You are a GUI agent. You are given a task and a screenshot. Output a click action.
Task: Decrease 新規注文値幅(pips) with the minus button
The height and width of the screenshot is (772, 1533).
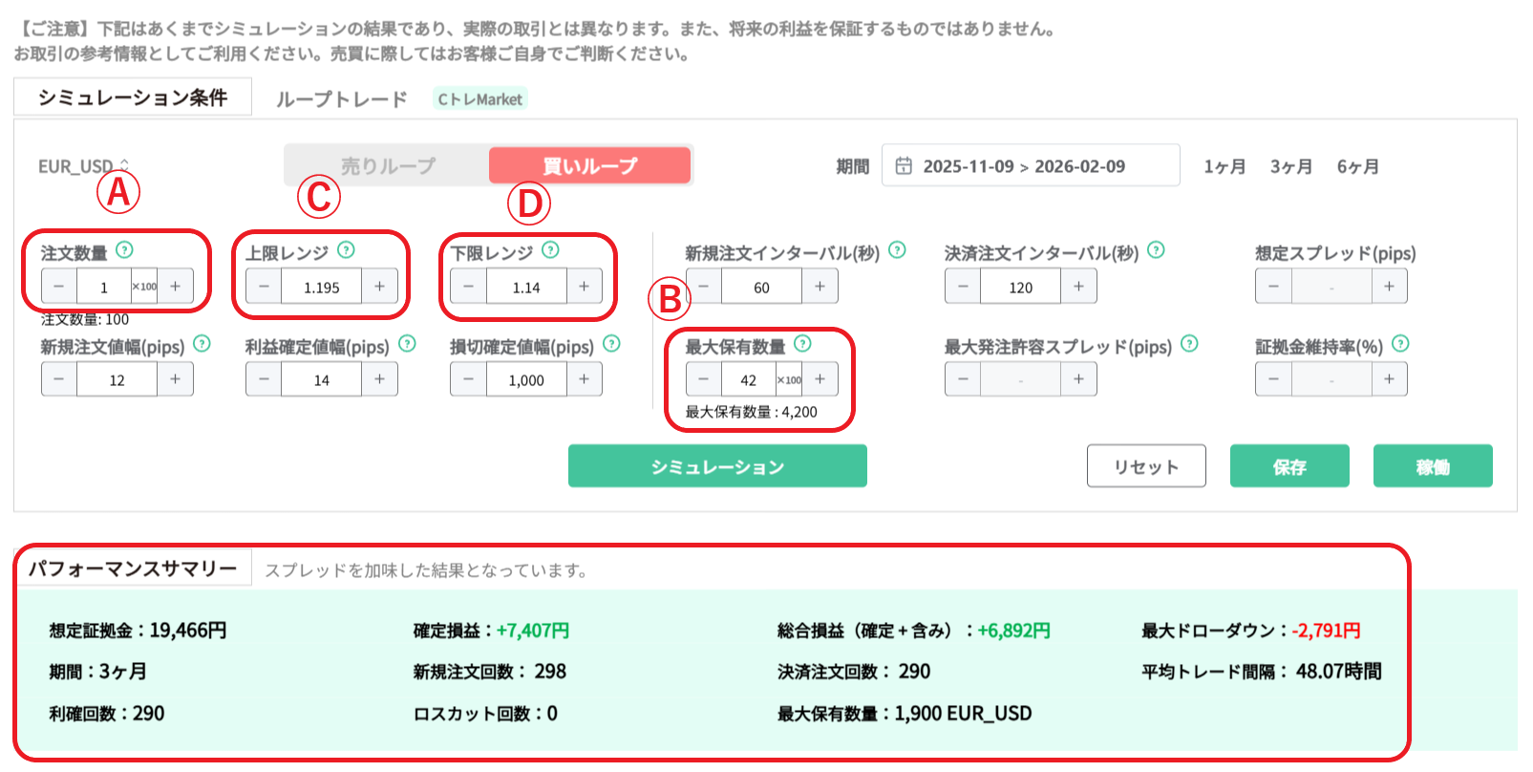(x=59, y=379)
